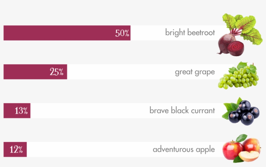Click the "great grape" label
Screen dimensions: 266x167
[195, 72]
